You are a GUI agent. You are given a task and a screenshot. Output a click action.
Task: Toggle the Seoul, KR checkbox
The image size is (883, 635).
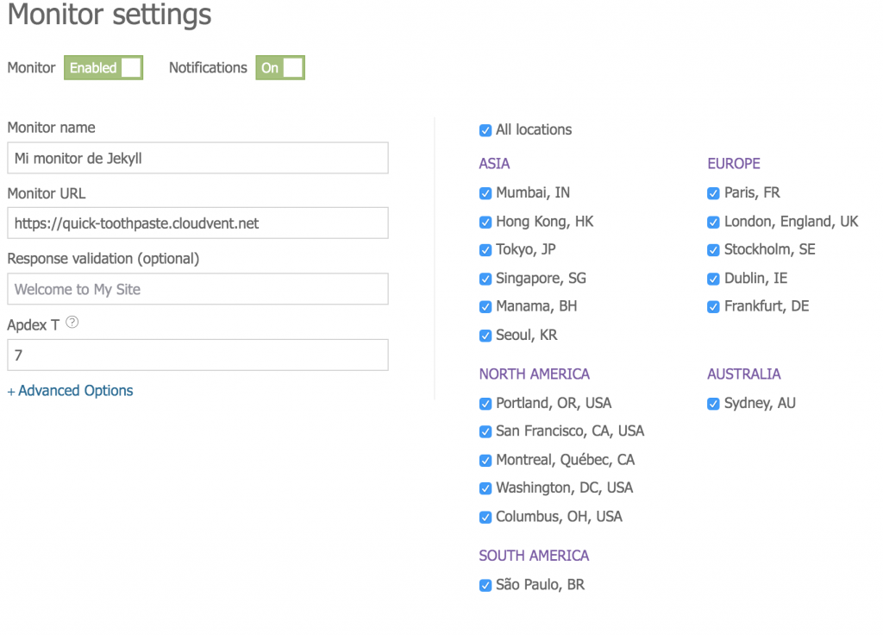click(x=485, y=336)
